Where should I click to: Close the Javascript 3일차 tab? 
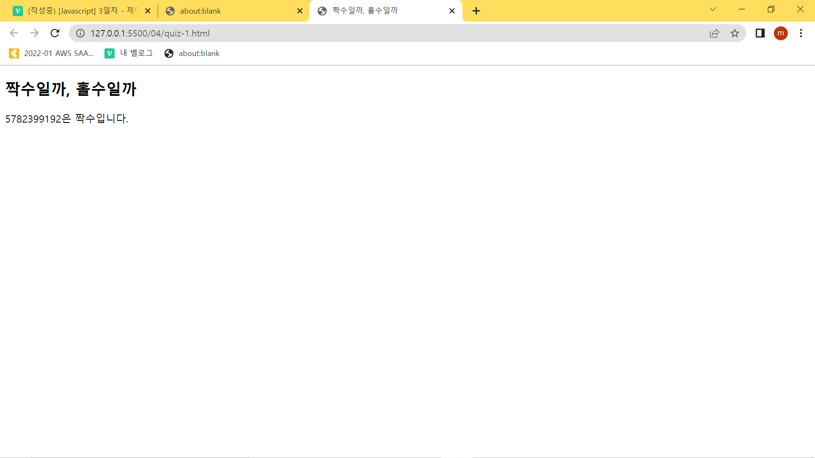click(148, 11)
